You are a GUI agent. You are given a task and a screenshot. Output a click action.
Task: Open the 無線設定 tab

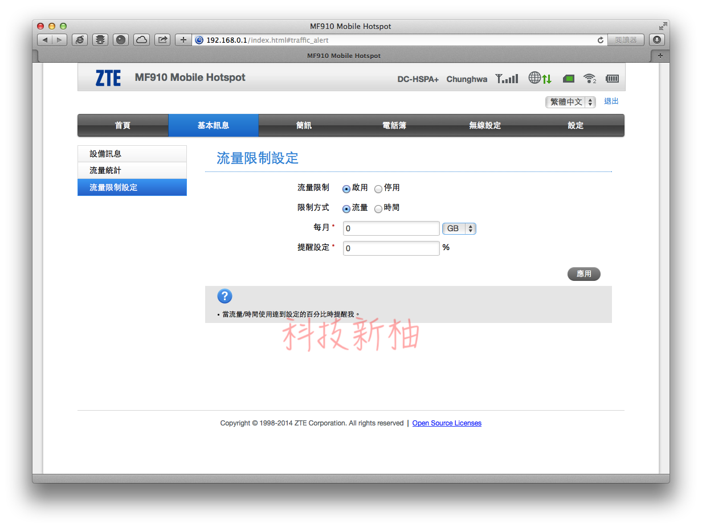[x=485, y=125]
